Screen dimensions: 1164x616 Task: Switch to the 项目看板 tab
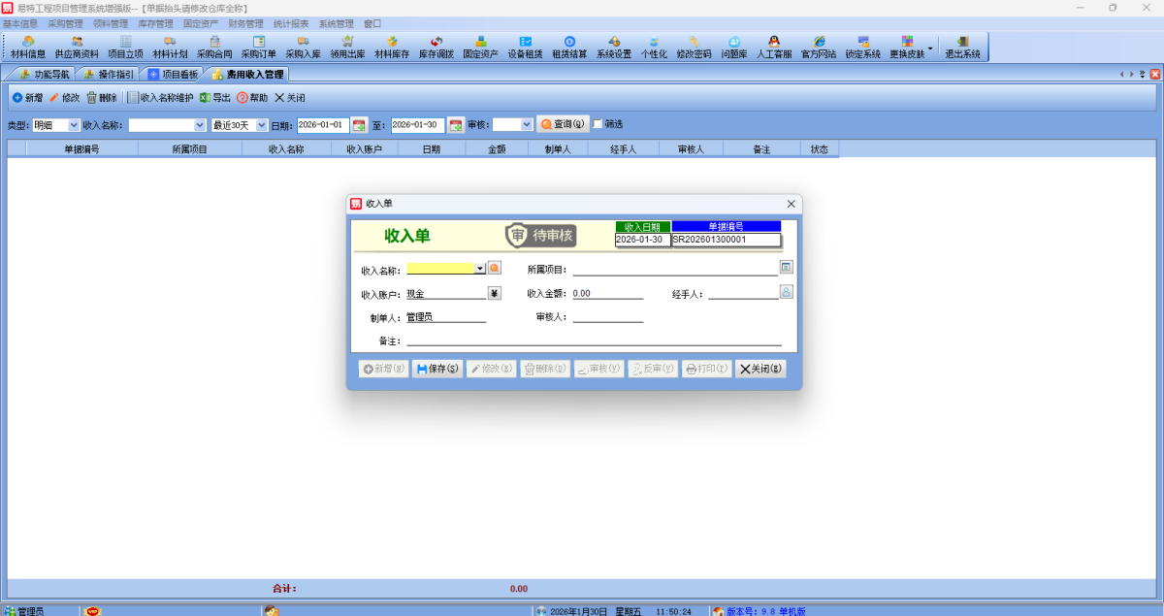click(173, 74)
